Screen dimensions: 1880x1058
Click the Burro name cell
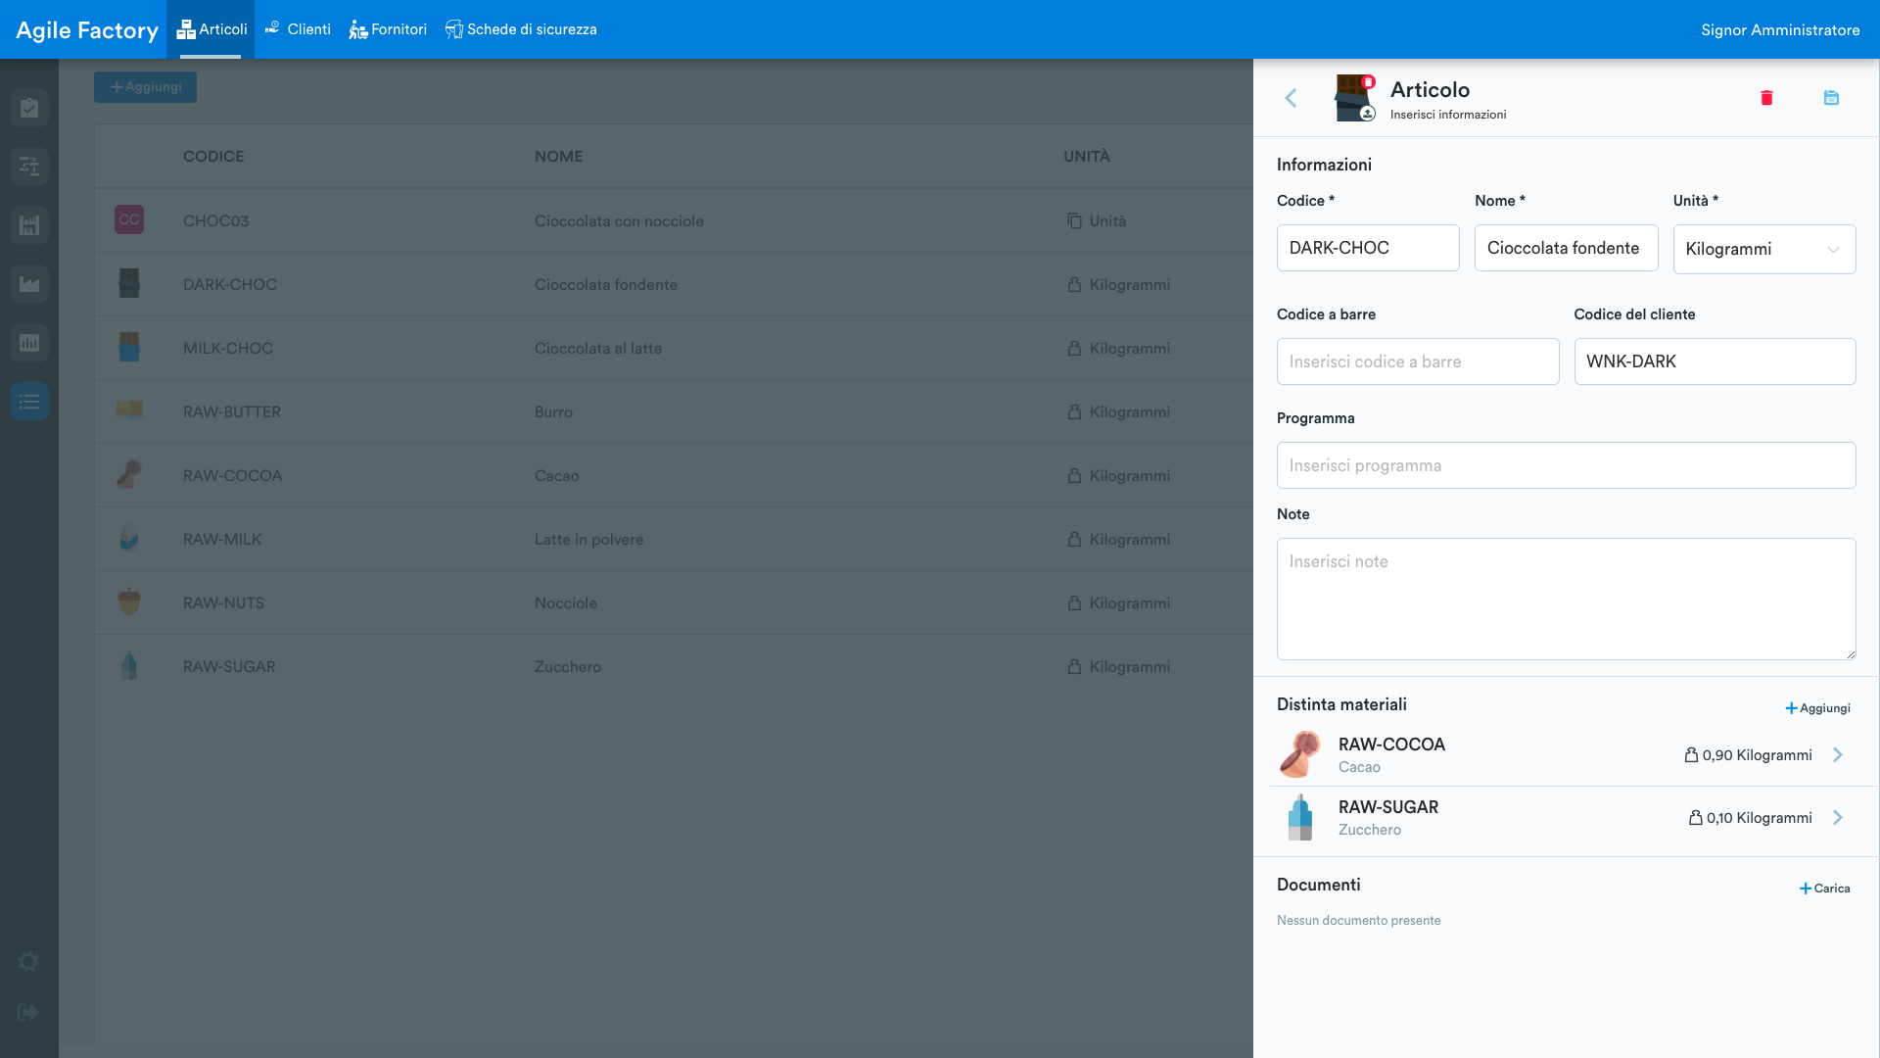tap(553, 411)
